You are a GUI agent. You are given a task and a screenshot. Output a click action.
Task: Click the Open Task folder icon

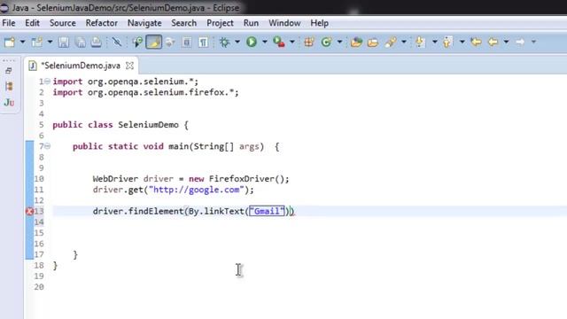(x=373, y=43)
